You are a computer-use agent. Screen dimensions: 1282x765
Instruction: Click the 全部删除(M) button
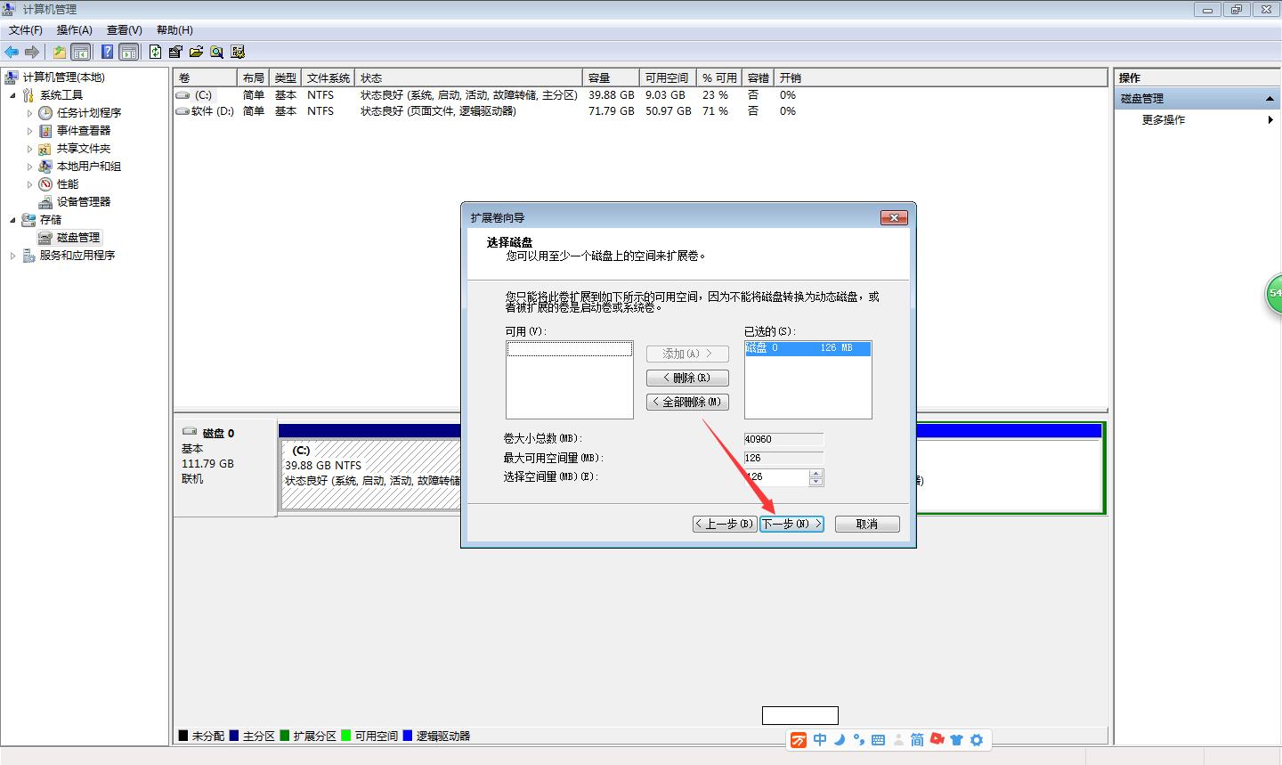coord(687,402)
